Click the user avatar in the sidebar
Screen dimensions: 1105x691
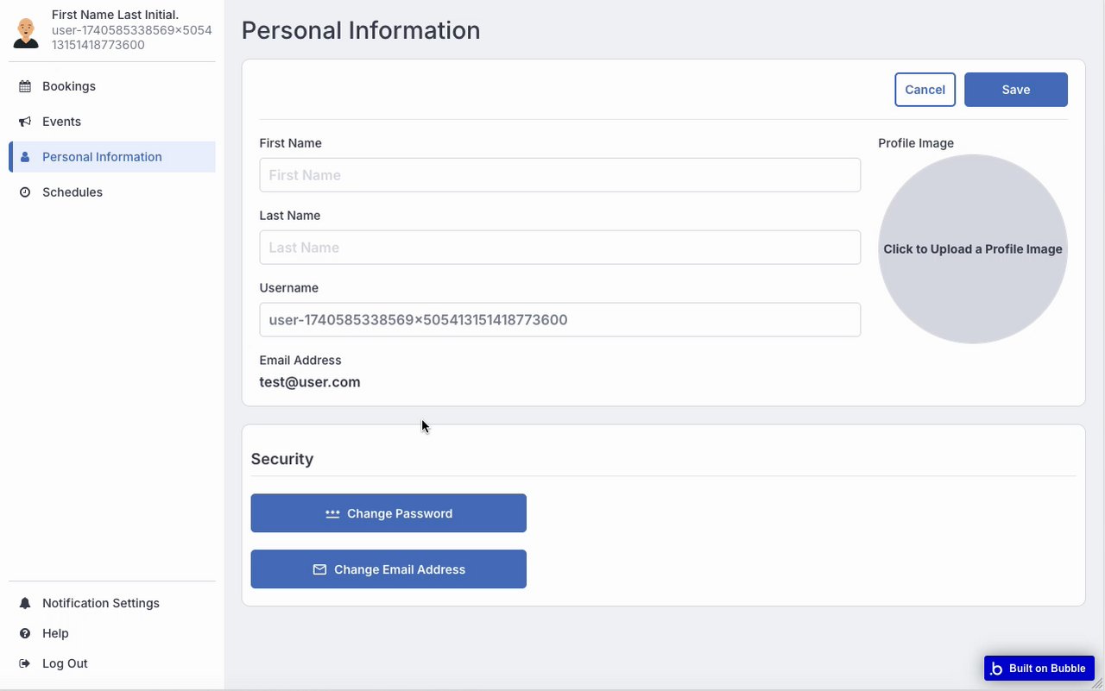(26, 33)
